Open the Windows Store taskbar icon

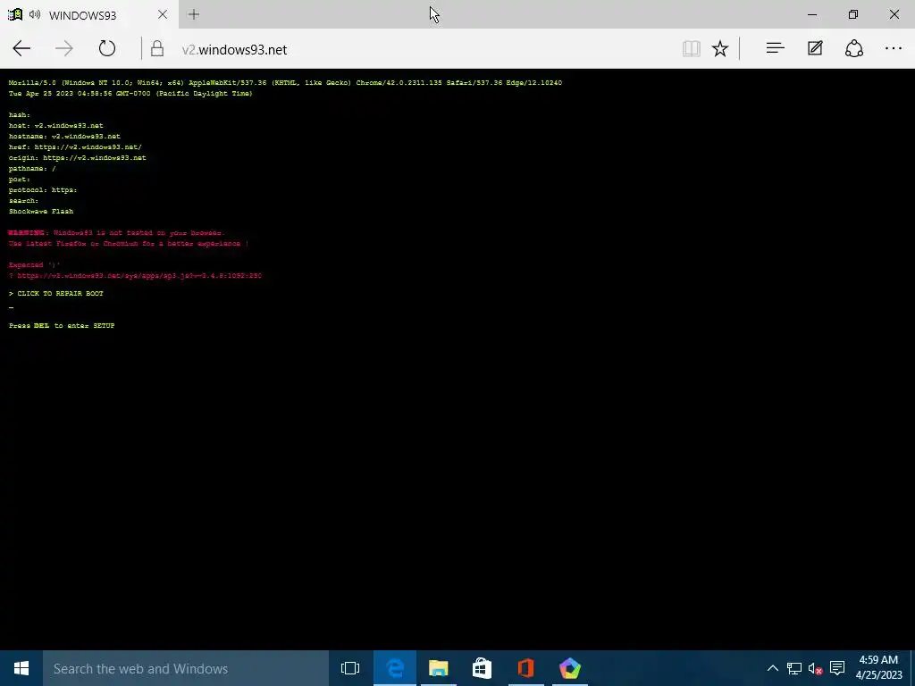click(x=482, y=668)
